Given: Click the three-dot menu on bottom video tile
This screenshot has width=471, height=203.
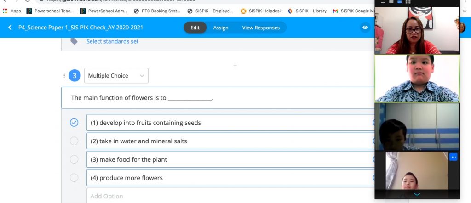Looking at the screenshot, I should (454, 157).
